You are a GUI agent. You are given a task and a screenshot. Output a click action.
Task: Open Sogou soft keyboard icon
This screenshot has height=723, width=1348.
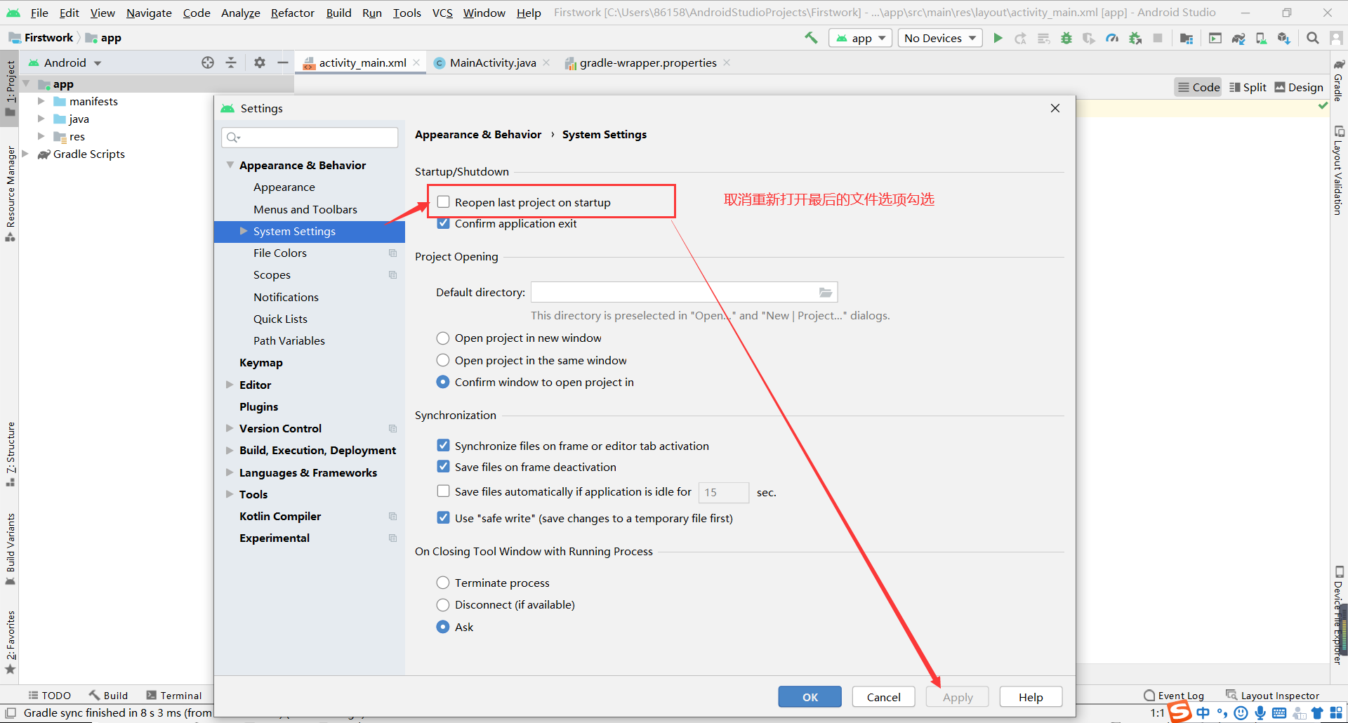(1279, 713)
